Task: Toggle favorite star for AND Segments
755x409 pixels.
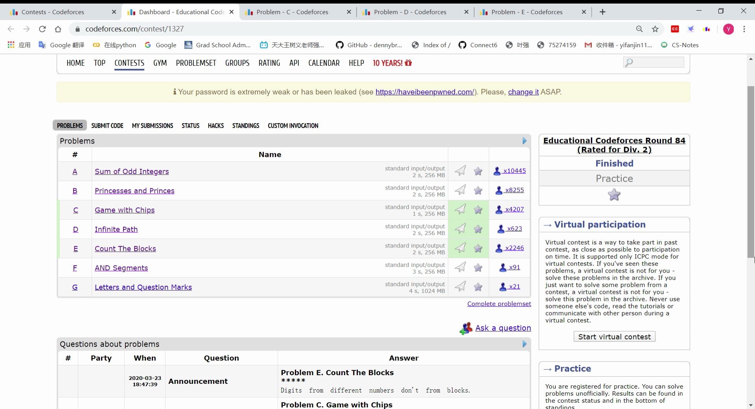Action: tap(478, 267)
